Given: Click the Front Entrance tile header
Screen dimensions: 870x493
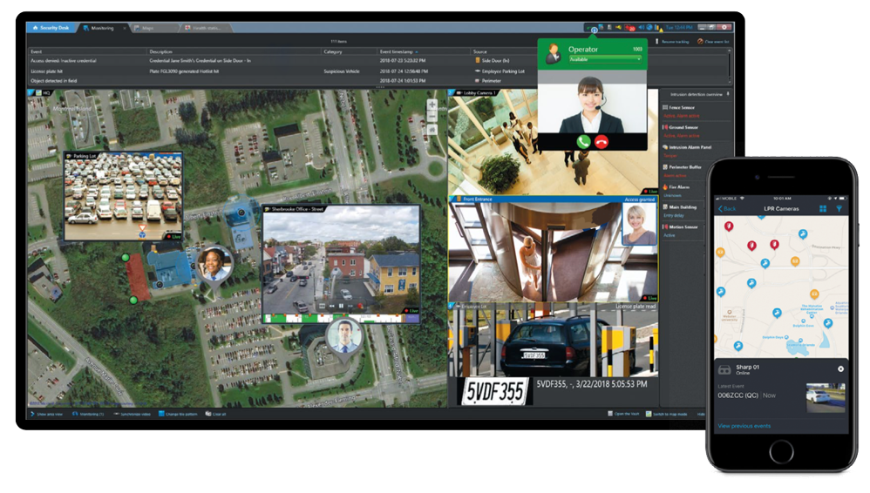Looking at the screenshot, I should click(x=553, y=199).
